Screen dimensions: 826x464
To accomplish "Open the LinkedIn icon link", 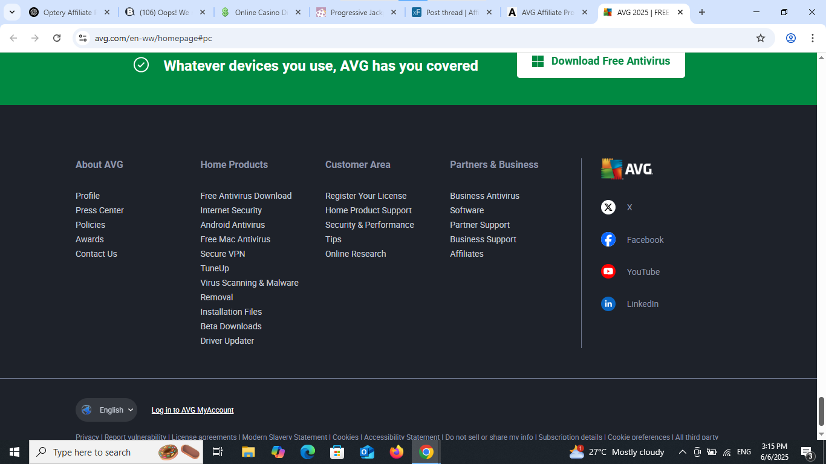I will tap(608, 304).
